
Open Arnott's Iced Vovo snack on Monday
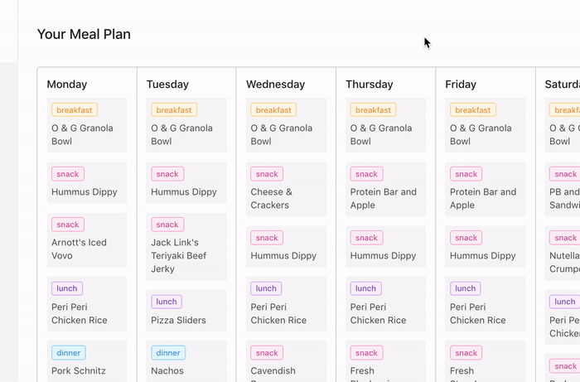coord(86,239)
